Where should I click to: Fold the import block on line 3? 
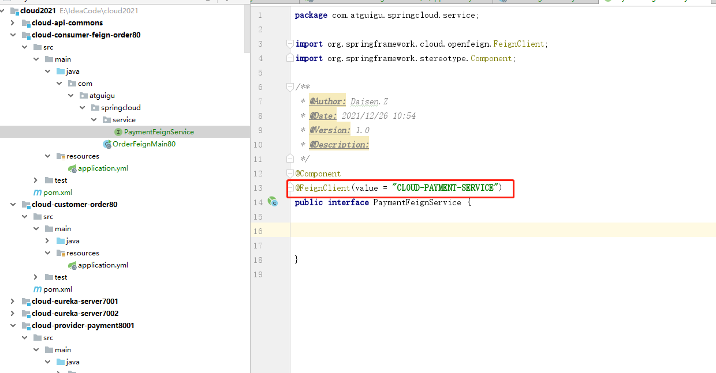[x=290, y=44]
